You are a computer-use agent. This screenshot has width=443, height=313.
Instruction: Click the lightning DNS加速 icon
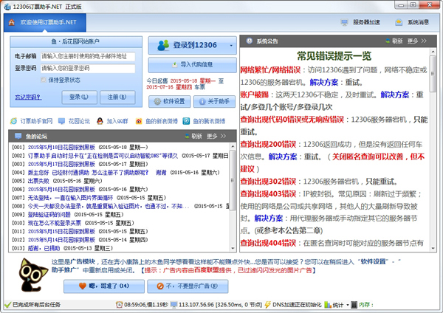coord(267,305)
